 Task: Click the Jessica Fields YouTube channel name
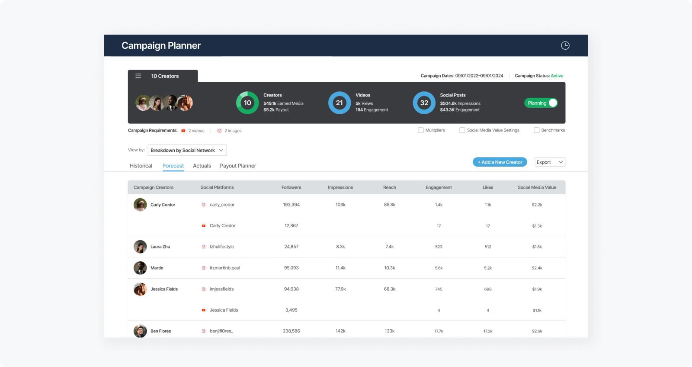[x=224, y=310]
